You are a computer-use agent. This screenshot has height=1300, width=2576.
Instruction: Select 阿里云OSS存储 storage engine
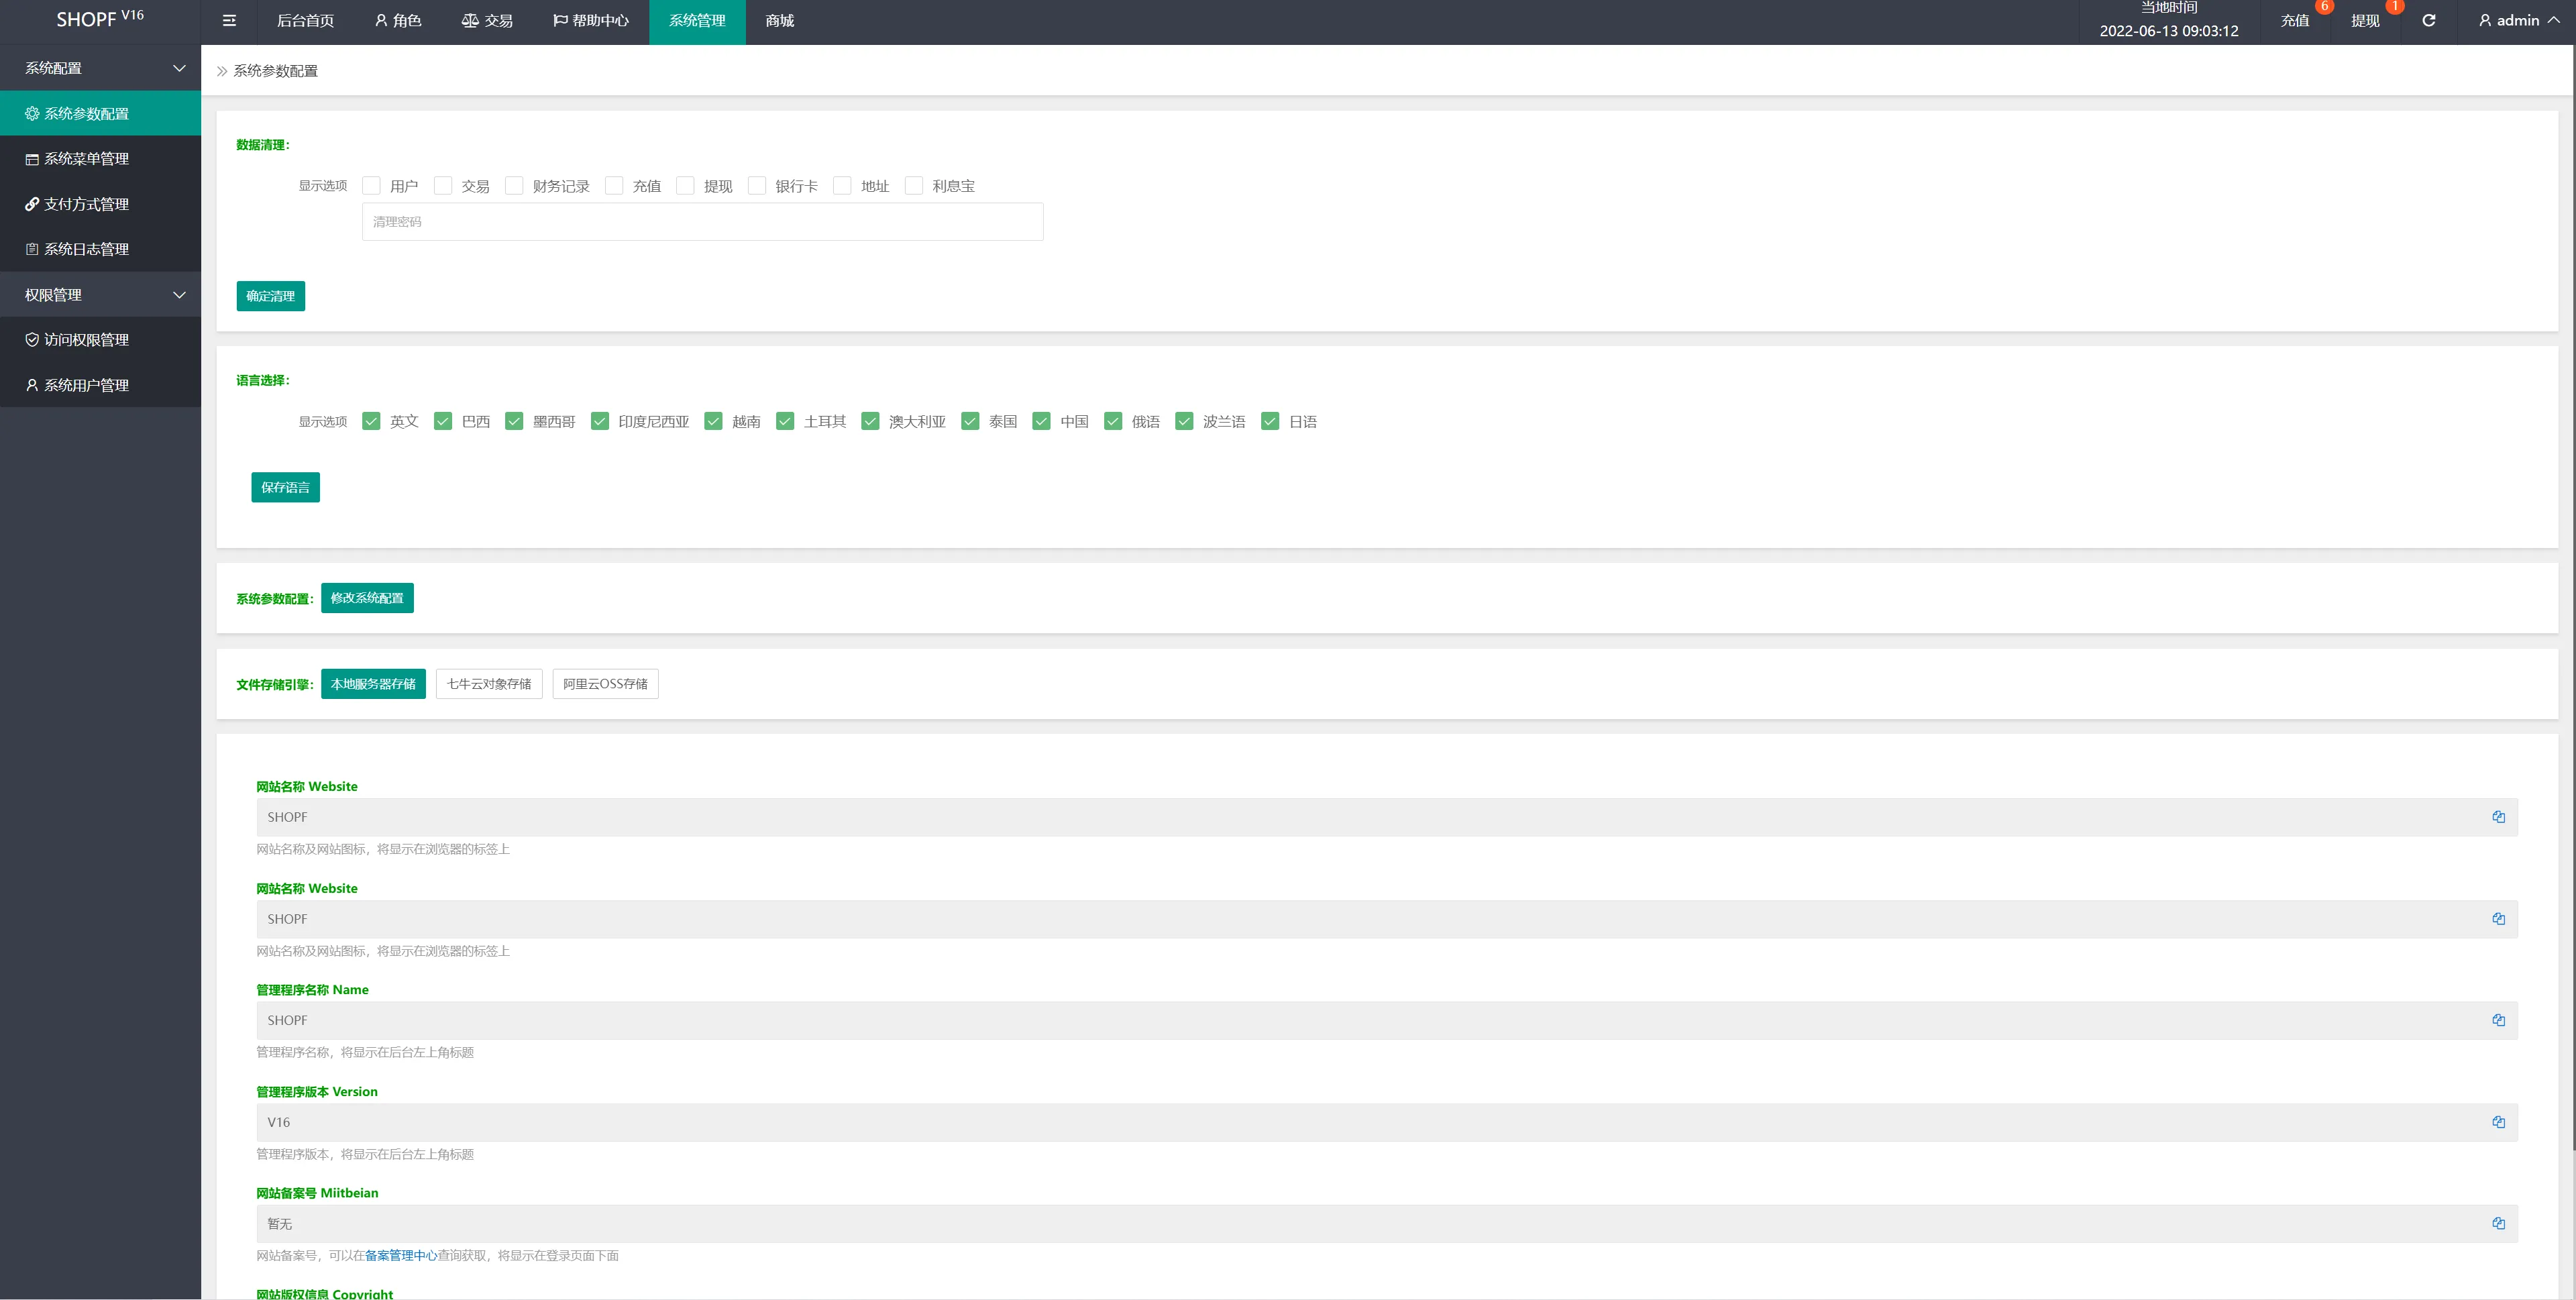605,684
